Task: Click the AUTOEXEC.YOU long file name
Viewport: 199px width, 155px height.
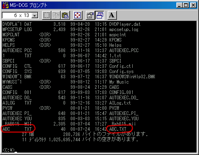Action: pyautogui.click(x=124, y=119)
